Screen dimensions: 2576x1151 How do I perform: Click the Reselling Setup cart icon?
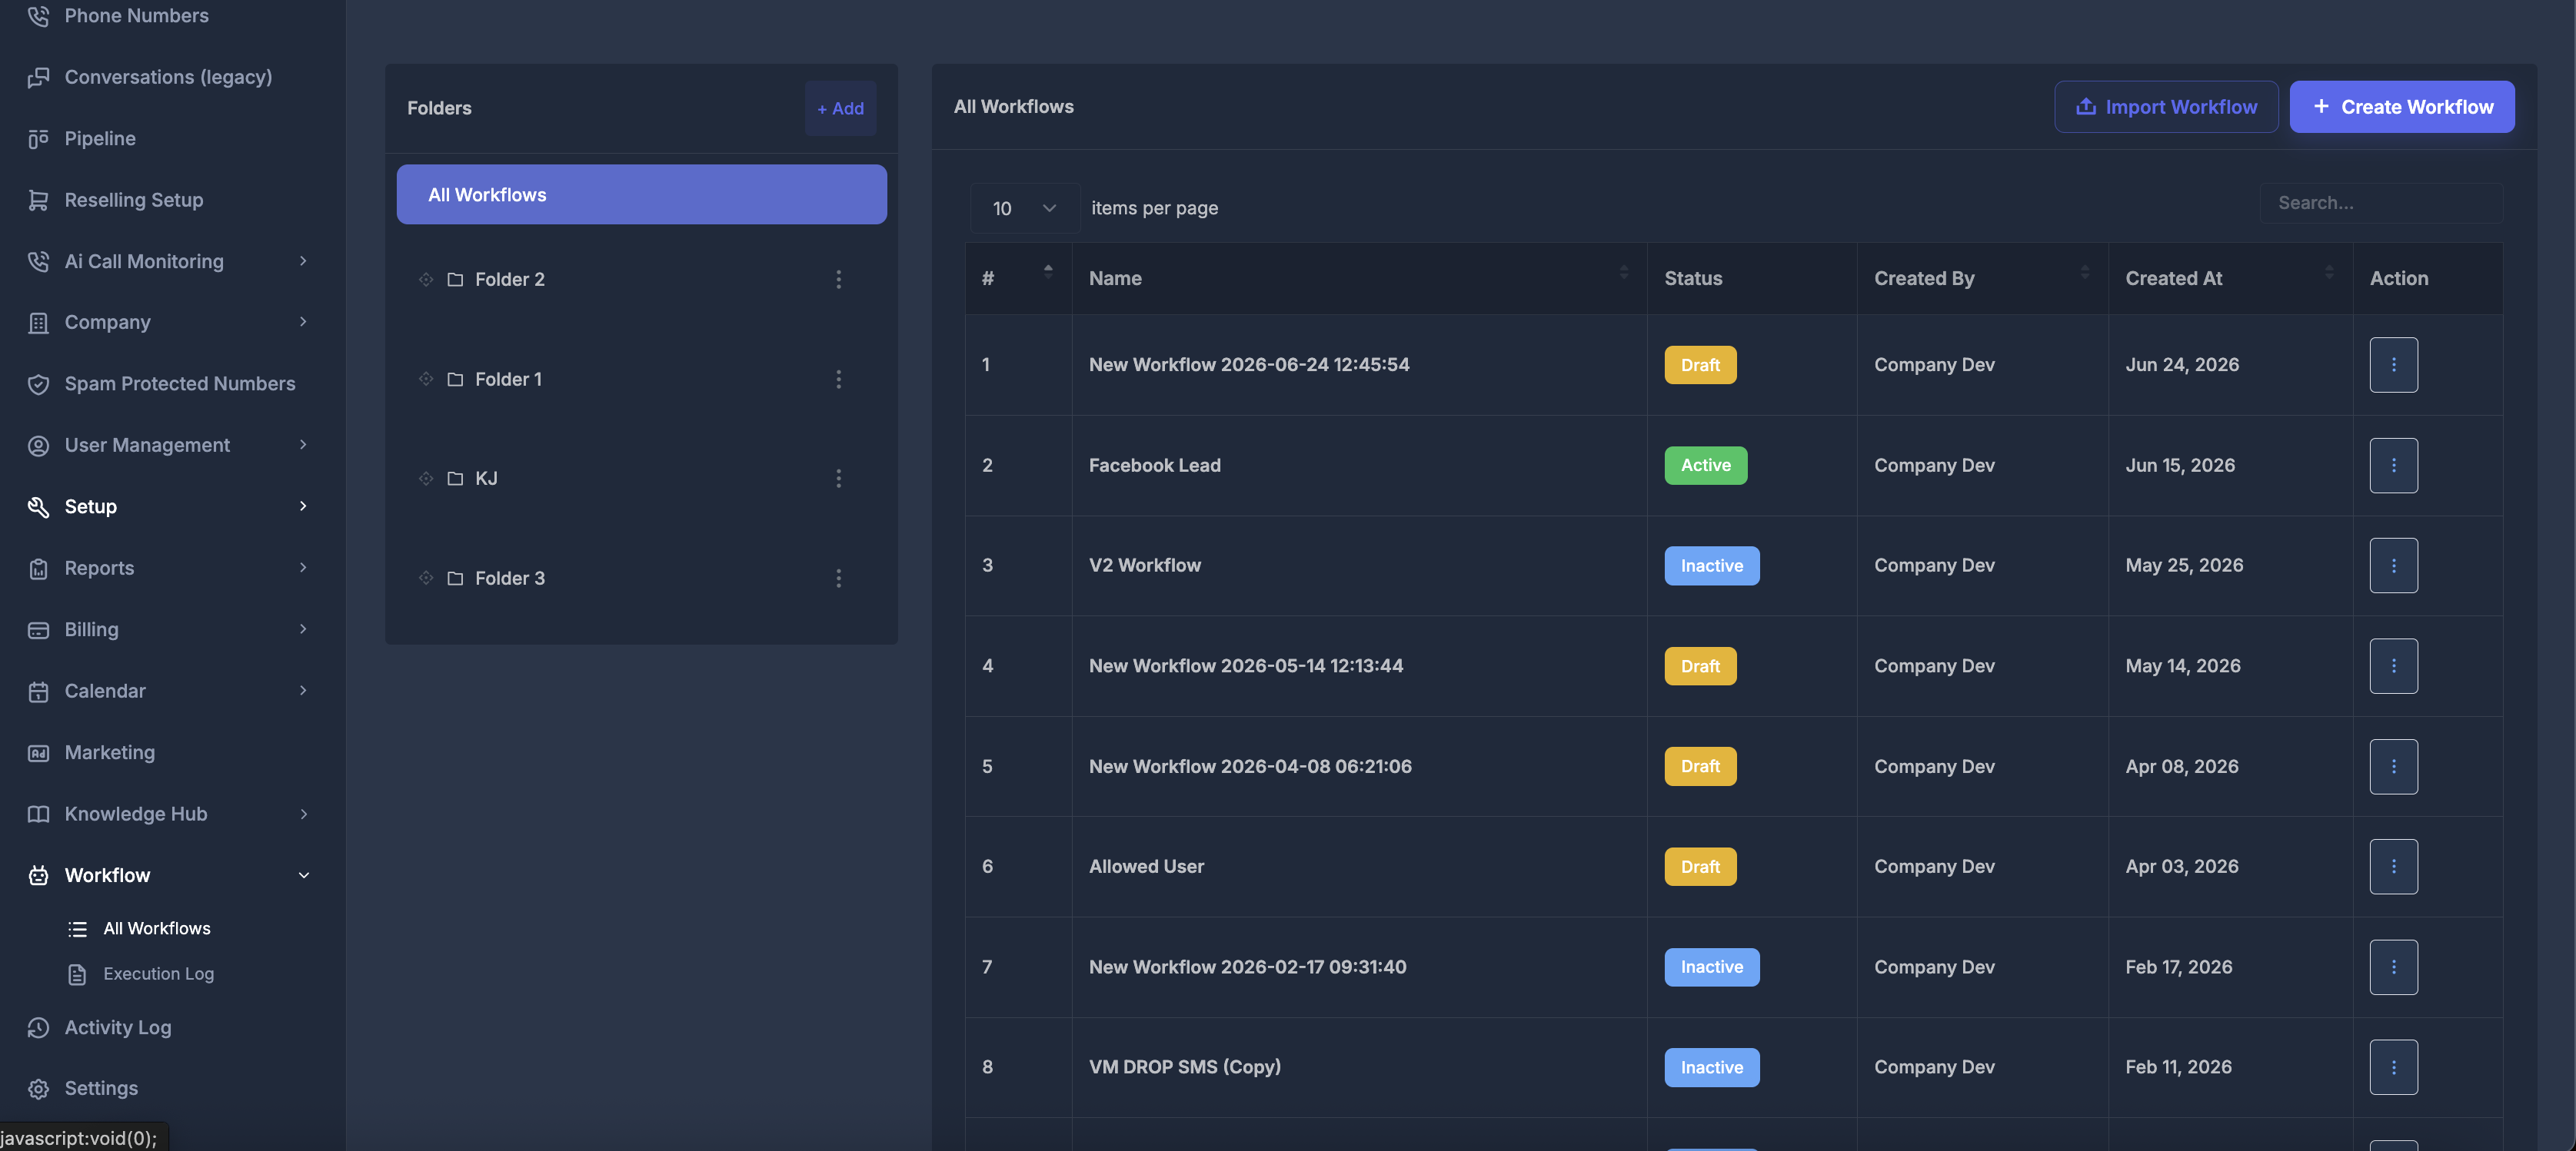coord(38,200)
